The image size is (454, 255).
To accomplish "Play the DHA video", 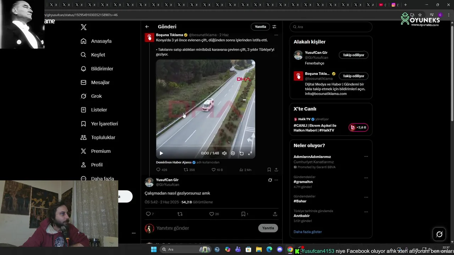I will [x=161, y=153].
